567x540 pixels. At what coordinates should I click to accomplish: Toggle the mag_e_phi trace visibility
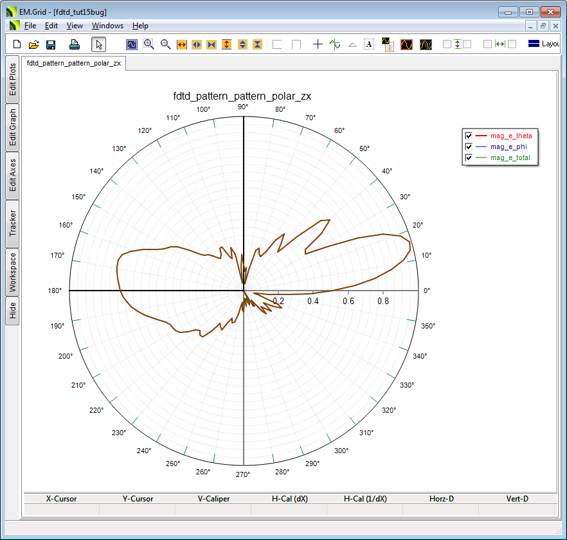point(469,147)
